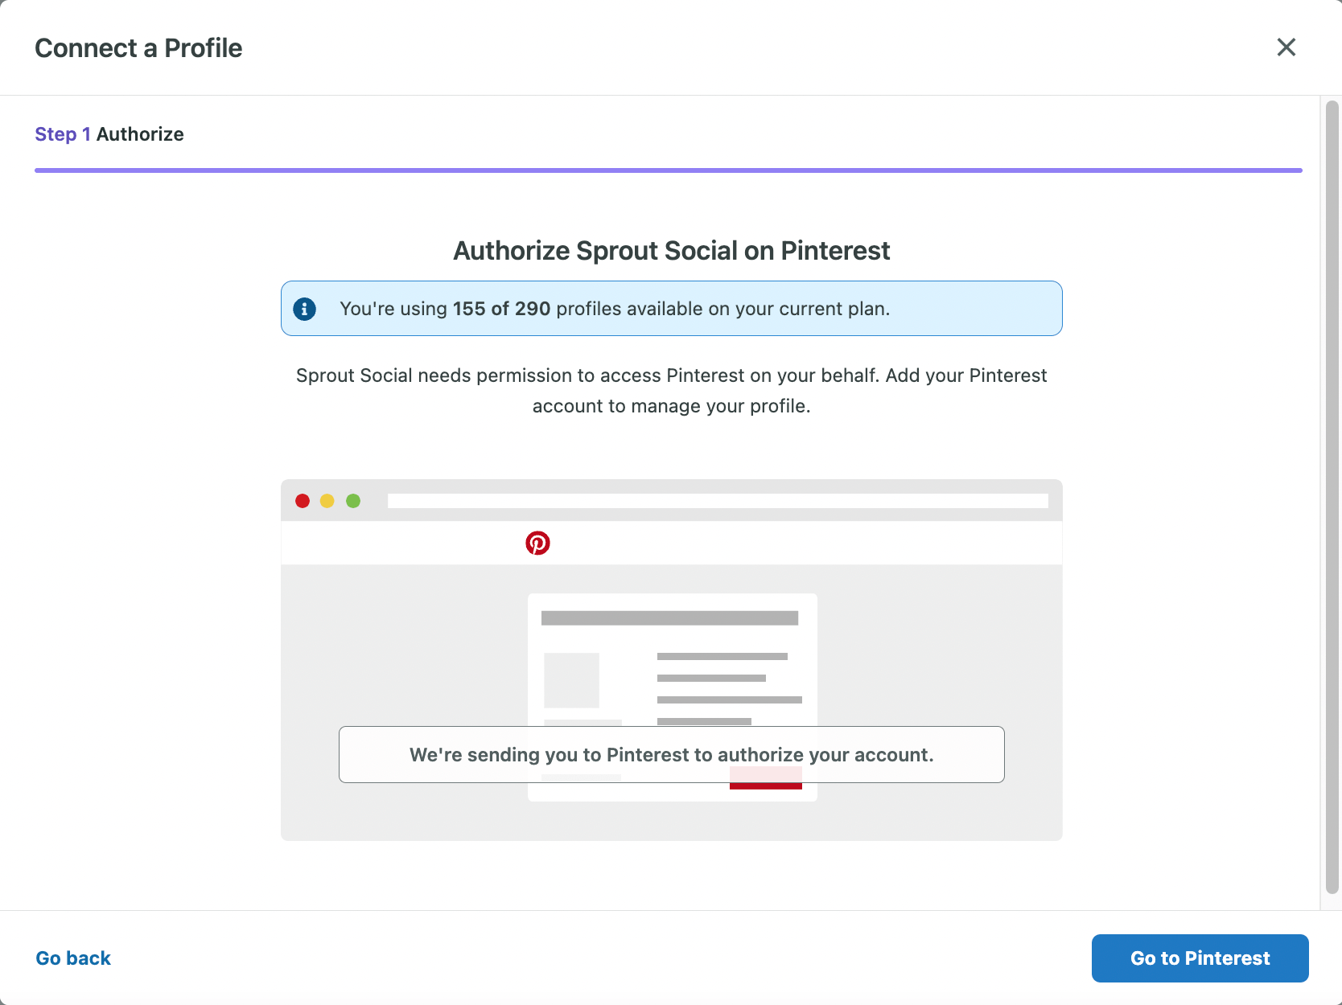
Task: Click the profiles usage info banner
Action: (671, 308)
